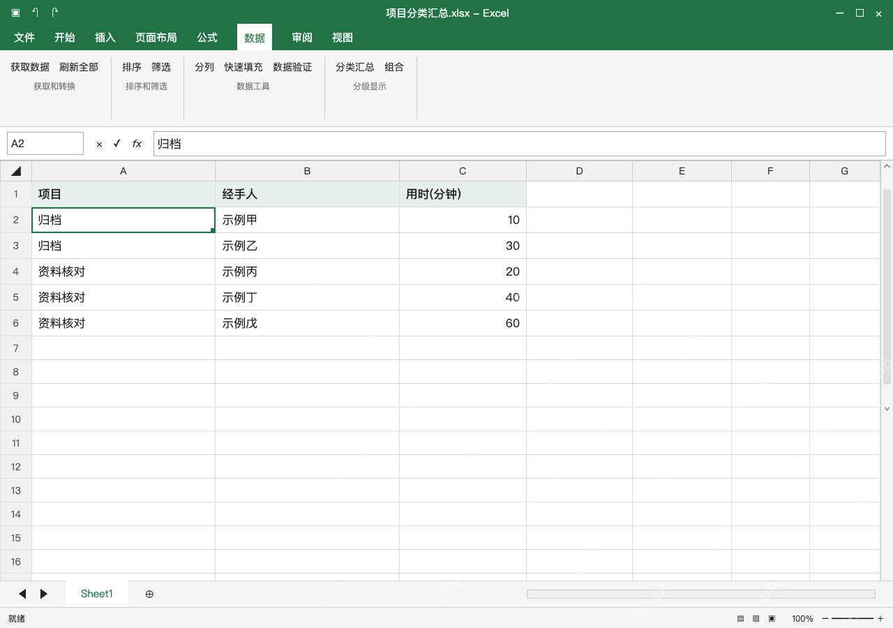Image resolution: width=893 pixels, height=628 pixels.
Task: Click the 排序 sort button
Action: click(x=132, y=67)
